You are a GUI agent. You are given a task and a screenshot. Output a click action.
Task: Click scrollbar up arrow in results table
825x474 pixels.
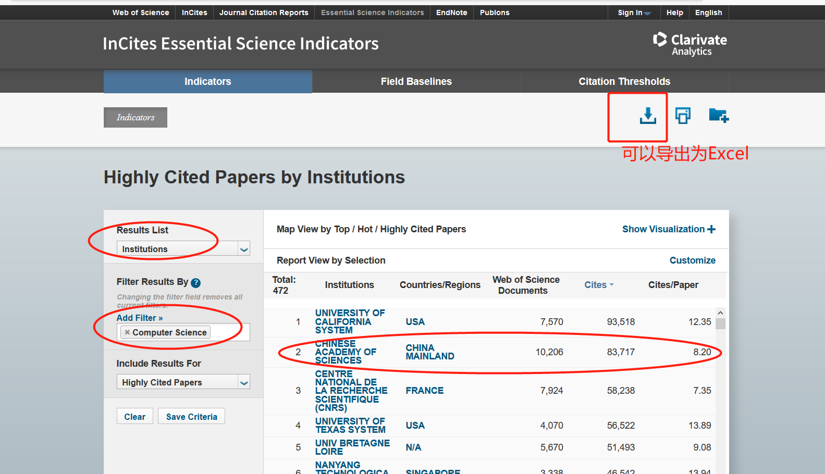(x=720, y=313)
